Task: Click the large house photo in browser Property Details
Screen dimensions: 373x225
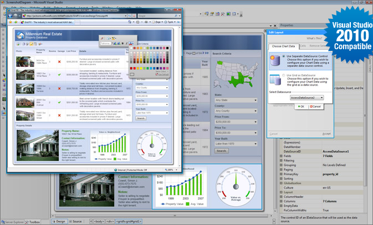Action: 38,145
